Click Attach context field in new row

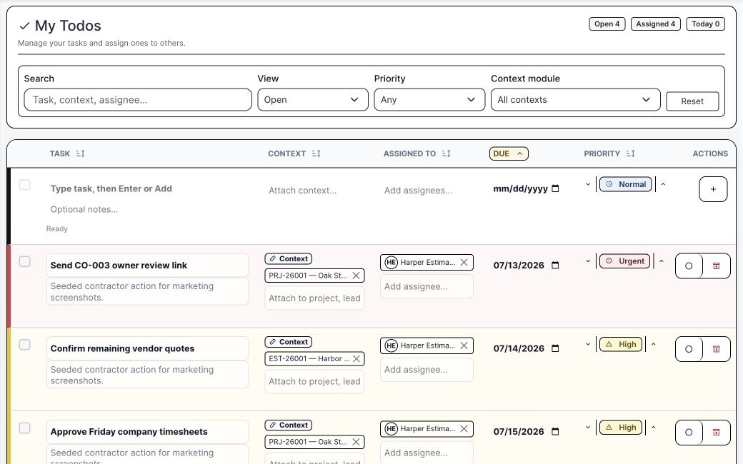pyautogui.click(x=314, y=191)
